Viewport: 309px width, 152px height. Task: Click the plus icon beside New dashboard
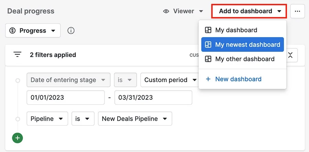(208, 79)
